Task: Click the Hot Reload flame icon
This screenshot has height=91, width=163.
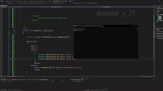Action: 52,3
